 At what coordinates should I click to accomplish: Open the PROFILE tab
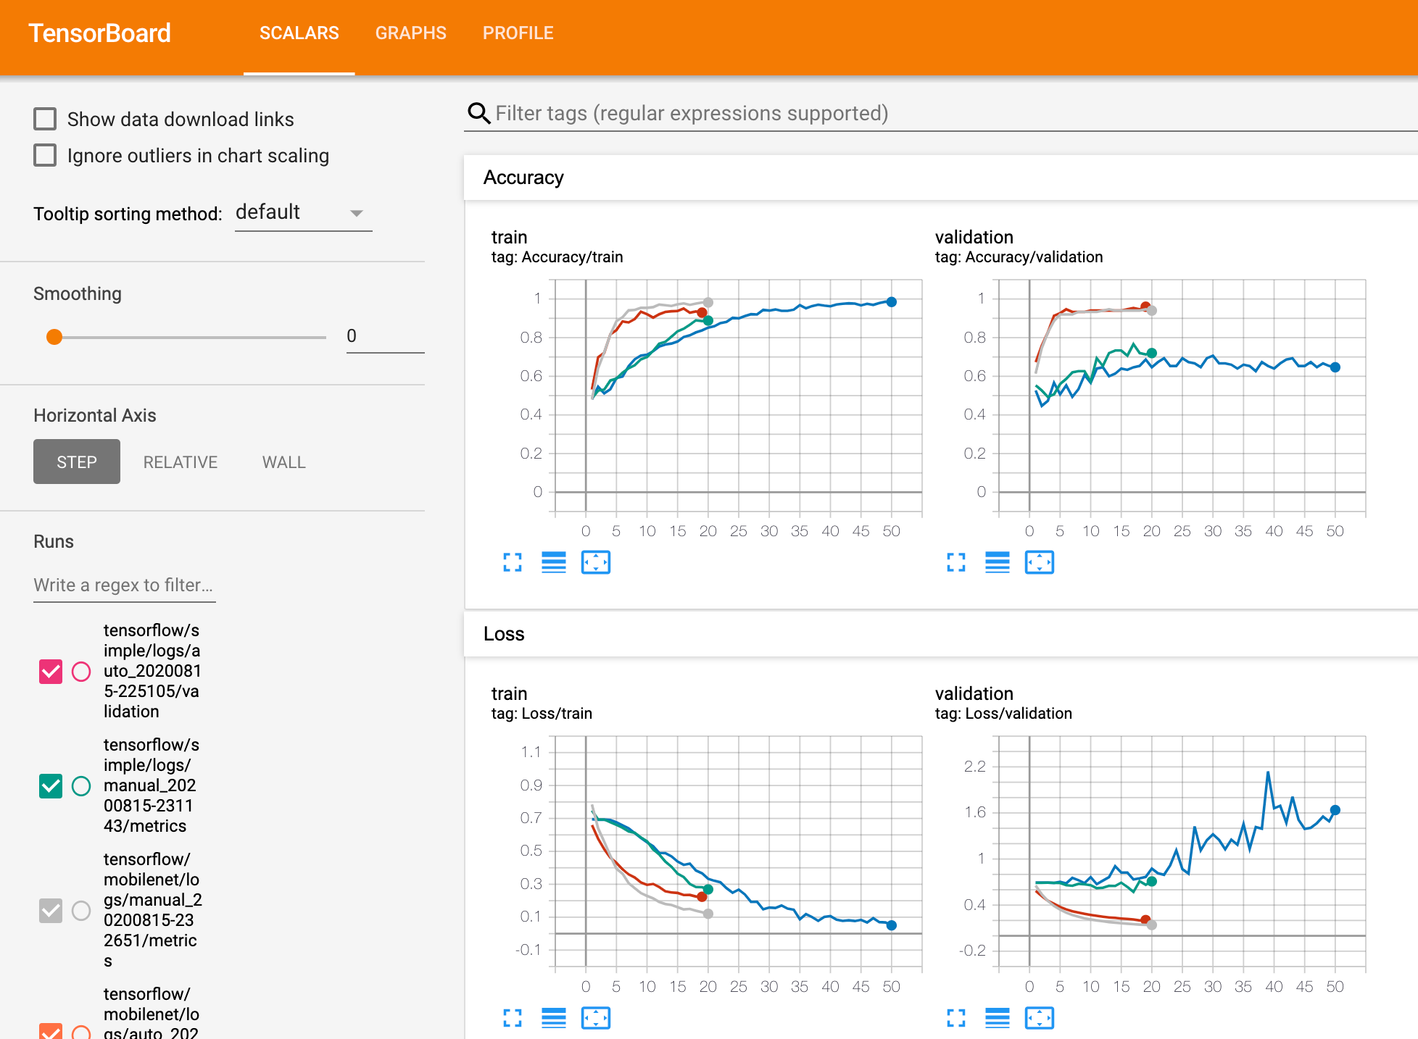[x=518, y=33]
